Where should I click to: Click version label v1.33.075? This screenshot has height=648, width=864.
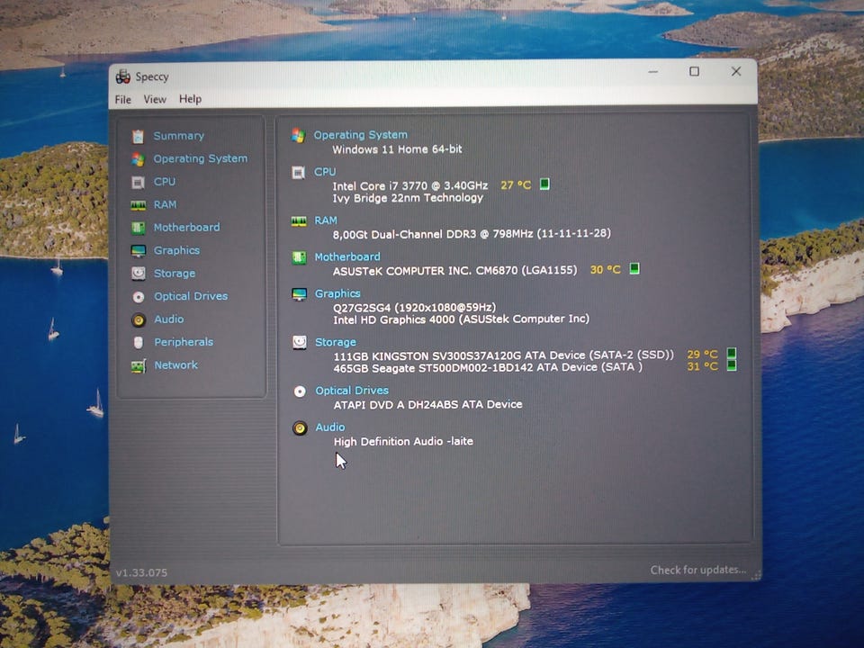tap(141, 572)
